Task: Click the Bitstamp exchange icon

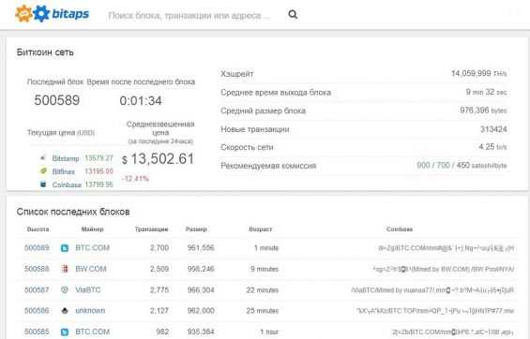Action: coord(43,158)
